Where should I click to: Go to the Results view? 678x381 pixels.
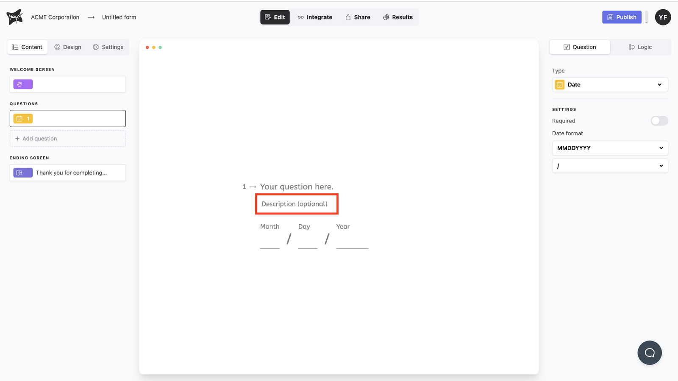397,17
